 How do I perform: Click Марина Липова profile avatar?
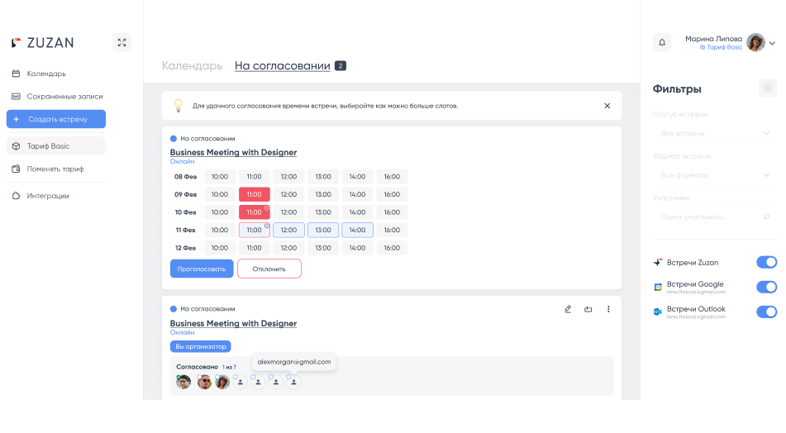click(755, 43)
